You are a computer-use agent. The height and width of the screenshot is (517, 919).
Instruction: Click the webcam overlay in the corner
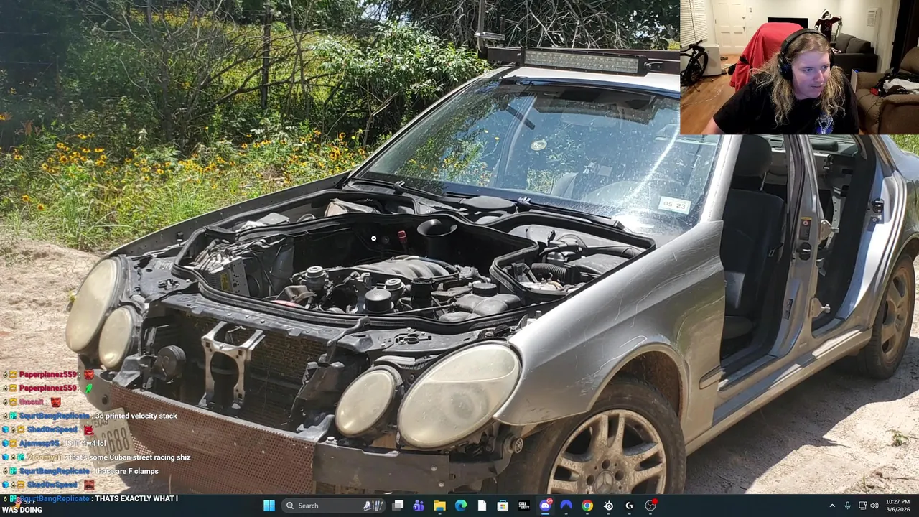799,67
